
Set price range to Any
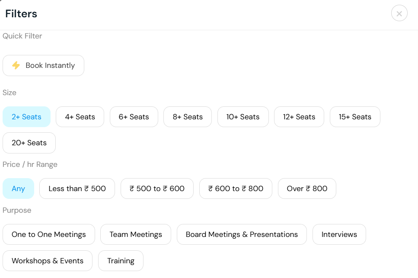click(x=18, y=189)
